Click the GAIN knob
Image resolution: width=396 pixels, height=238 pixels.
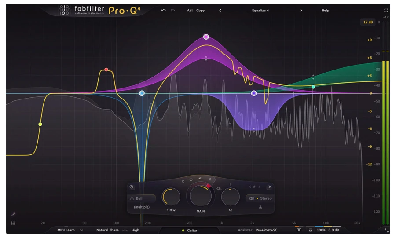pos(201,196)
